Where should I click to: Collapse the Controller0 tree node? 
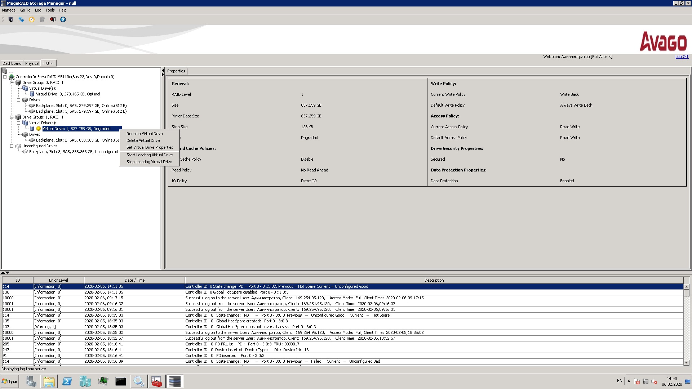point(5,77)
